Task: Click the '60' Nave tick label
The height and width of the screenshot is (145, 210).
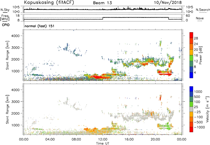Action: 188,16
